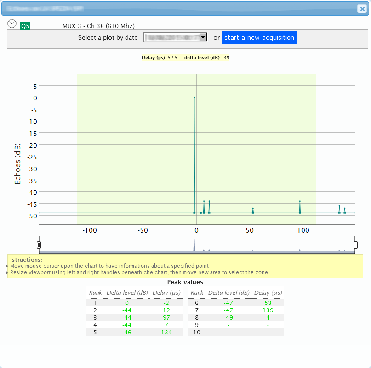The image size is (371, 368).
Task: Click the main peak in the overview strip
Action: point(194,245)
